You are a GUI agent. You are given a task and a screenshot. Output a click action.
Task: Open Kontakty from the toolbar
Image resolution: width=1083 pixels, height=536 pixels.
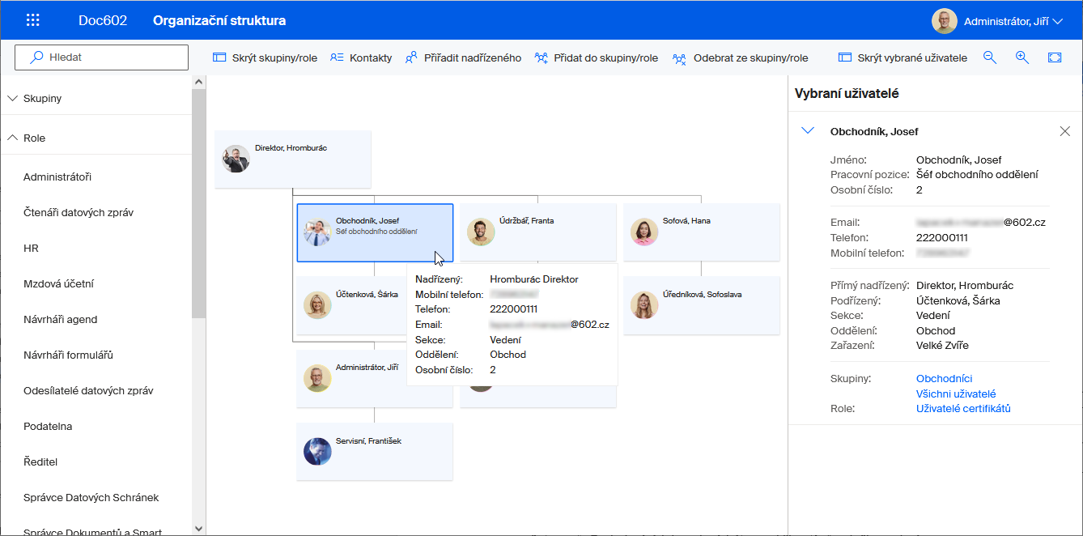(x=361, y=58)
